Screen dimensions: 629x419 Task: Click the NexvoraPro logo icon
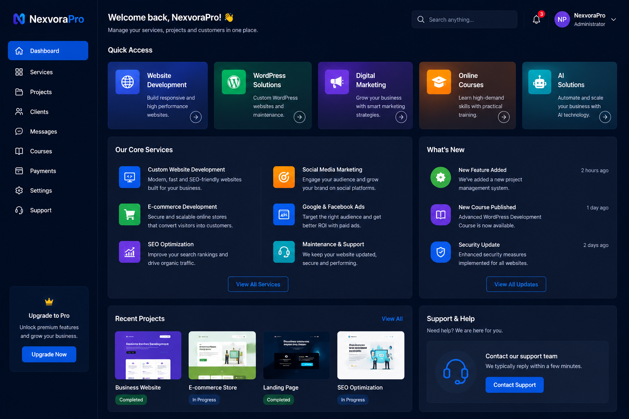19,19
